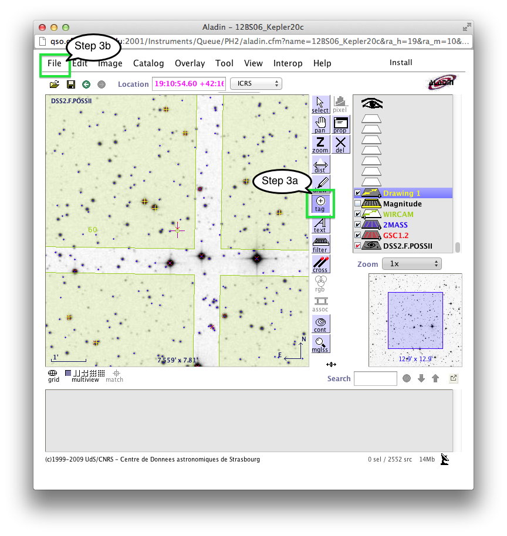
Task: Detach panel with external window icon
Action: 454,378
